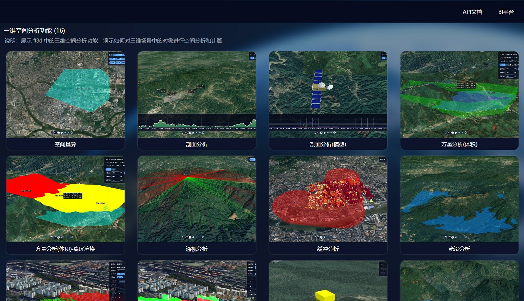Click the 剖面分析 elevation profile thumbnail
The image size is (524, 301).
point(196,94)
